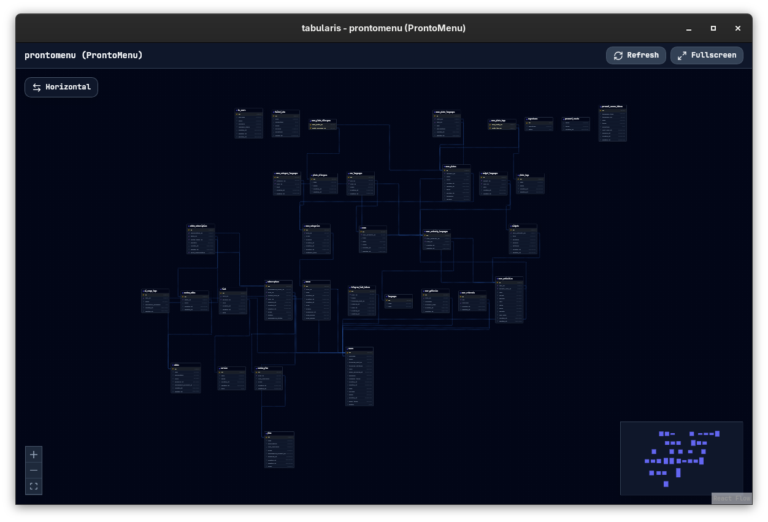Viewport: 768px width, 522px height.
Task: Select the plans table at the bottom
Action: [x=279, y=433]
